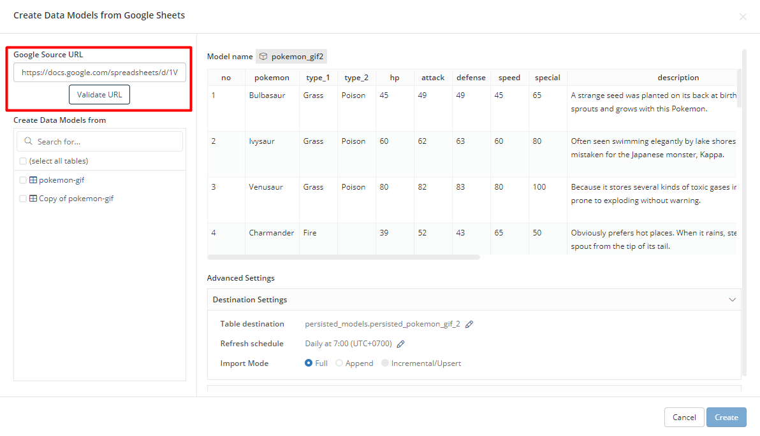Check the pokemon-gif table checkbox

pyautogui.click(x=23, y=180)
